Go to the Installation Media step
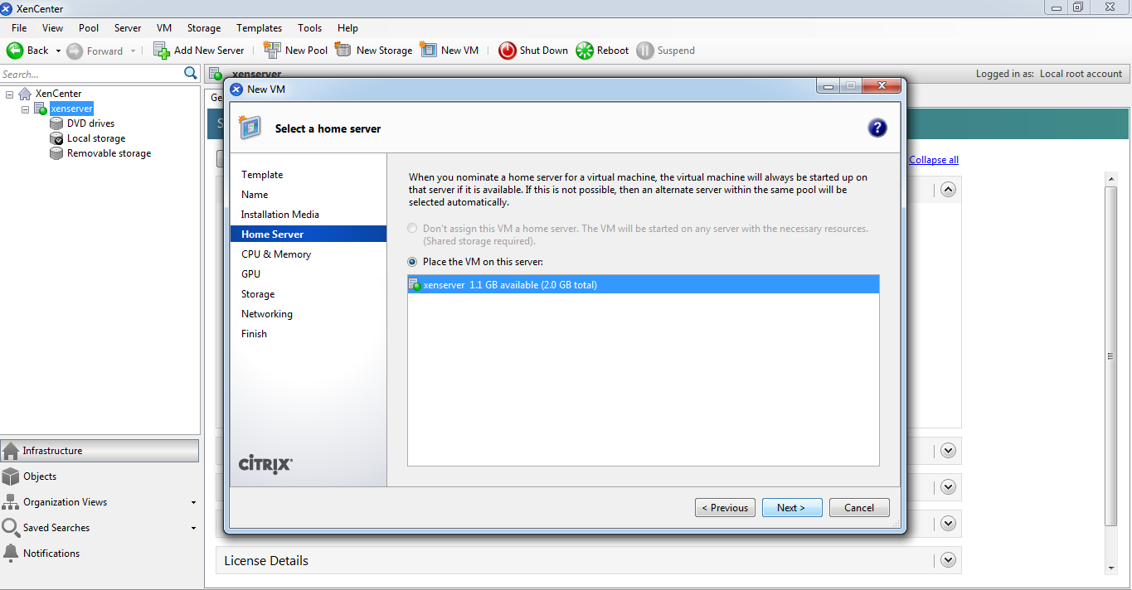The width and height of the screenshot is (1132, 590). 280,215
